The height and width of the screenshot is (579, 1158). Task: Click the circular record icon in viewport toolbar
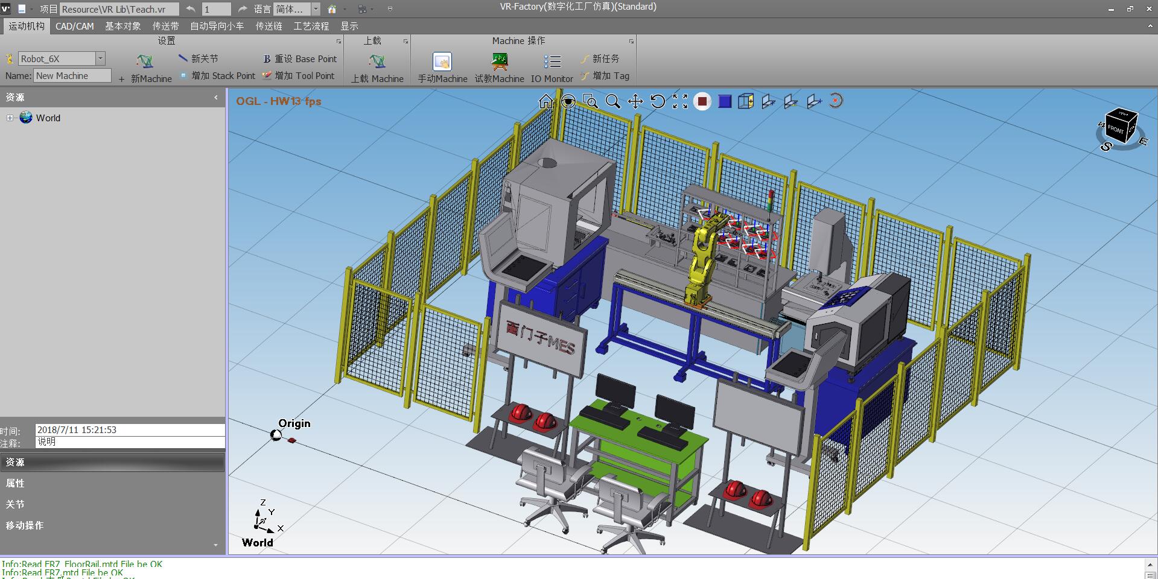836,101
